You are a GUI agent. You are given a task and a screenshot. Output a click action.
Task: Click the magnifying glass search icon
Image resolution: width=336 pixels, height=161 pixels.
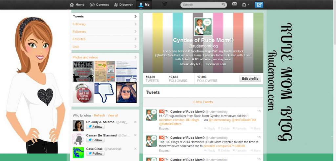(223, 5)
